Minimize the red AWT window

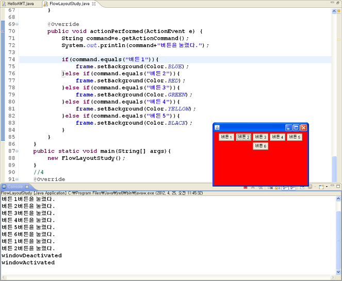(288, 128)
